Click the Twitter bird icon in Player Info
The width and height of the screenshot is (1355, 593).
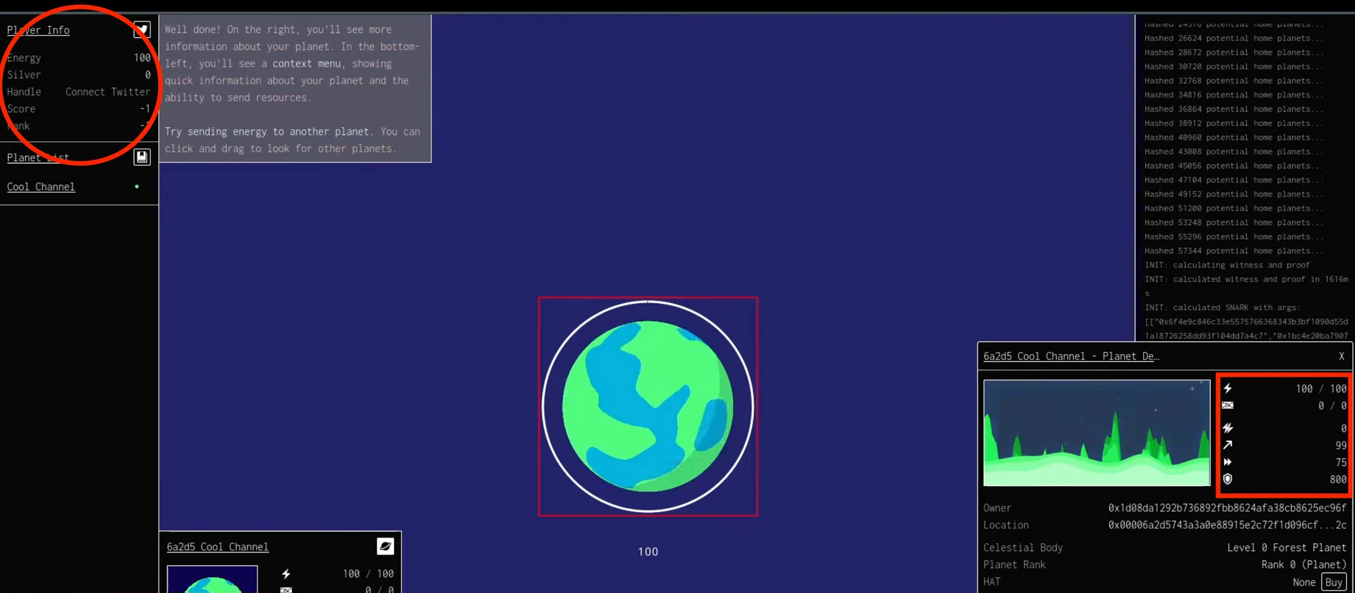[142, 30]
